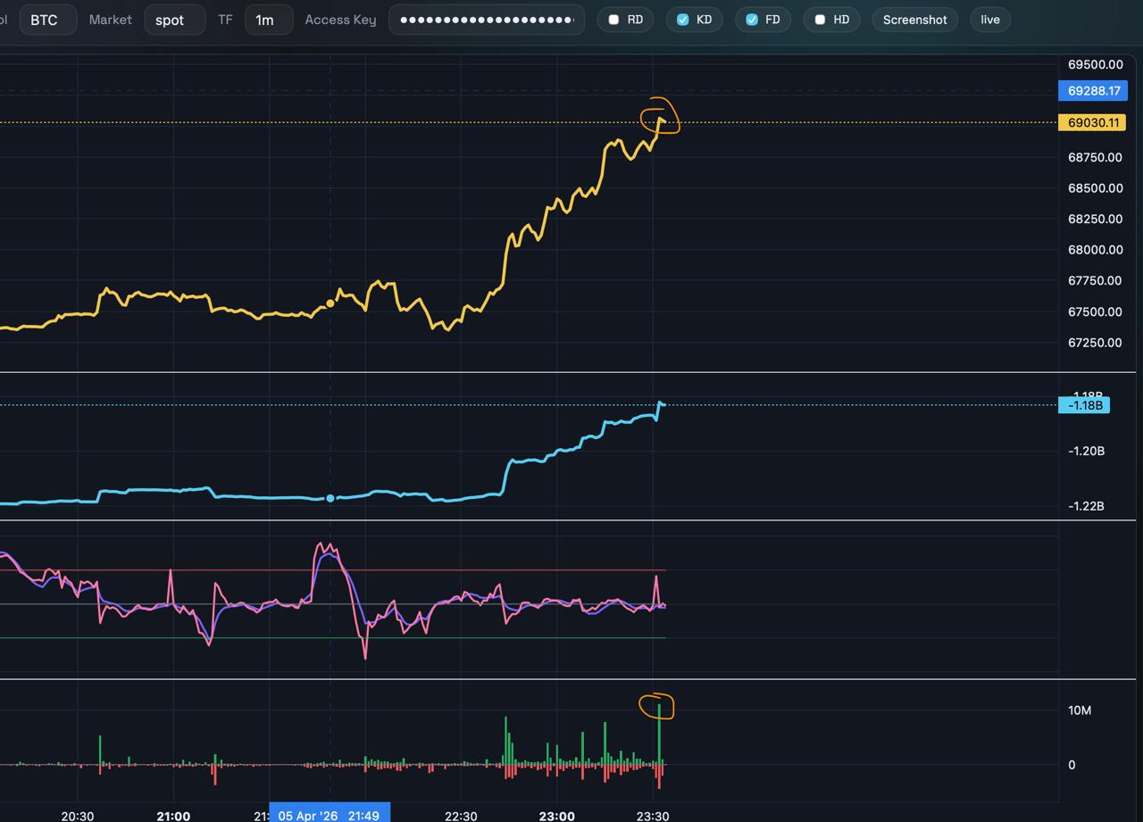Open the Market spot dropdown
This screenshot has height=822, width=1143.
(174, 20)
